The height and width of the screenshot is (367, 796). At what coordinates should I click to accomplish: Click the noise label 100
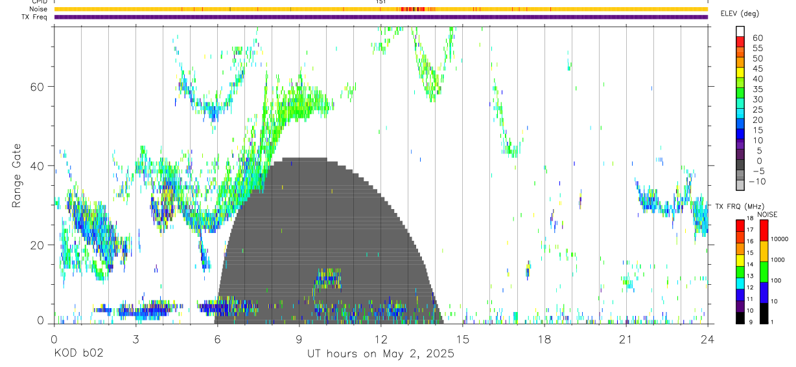(x=776, y=280)
